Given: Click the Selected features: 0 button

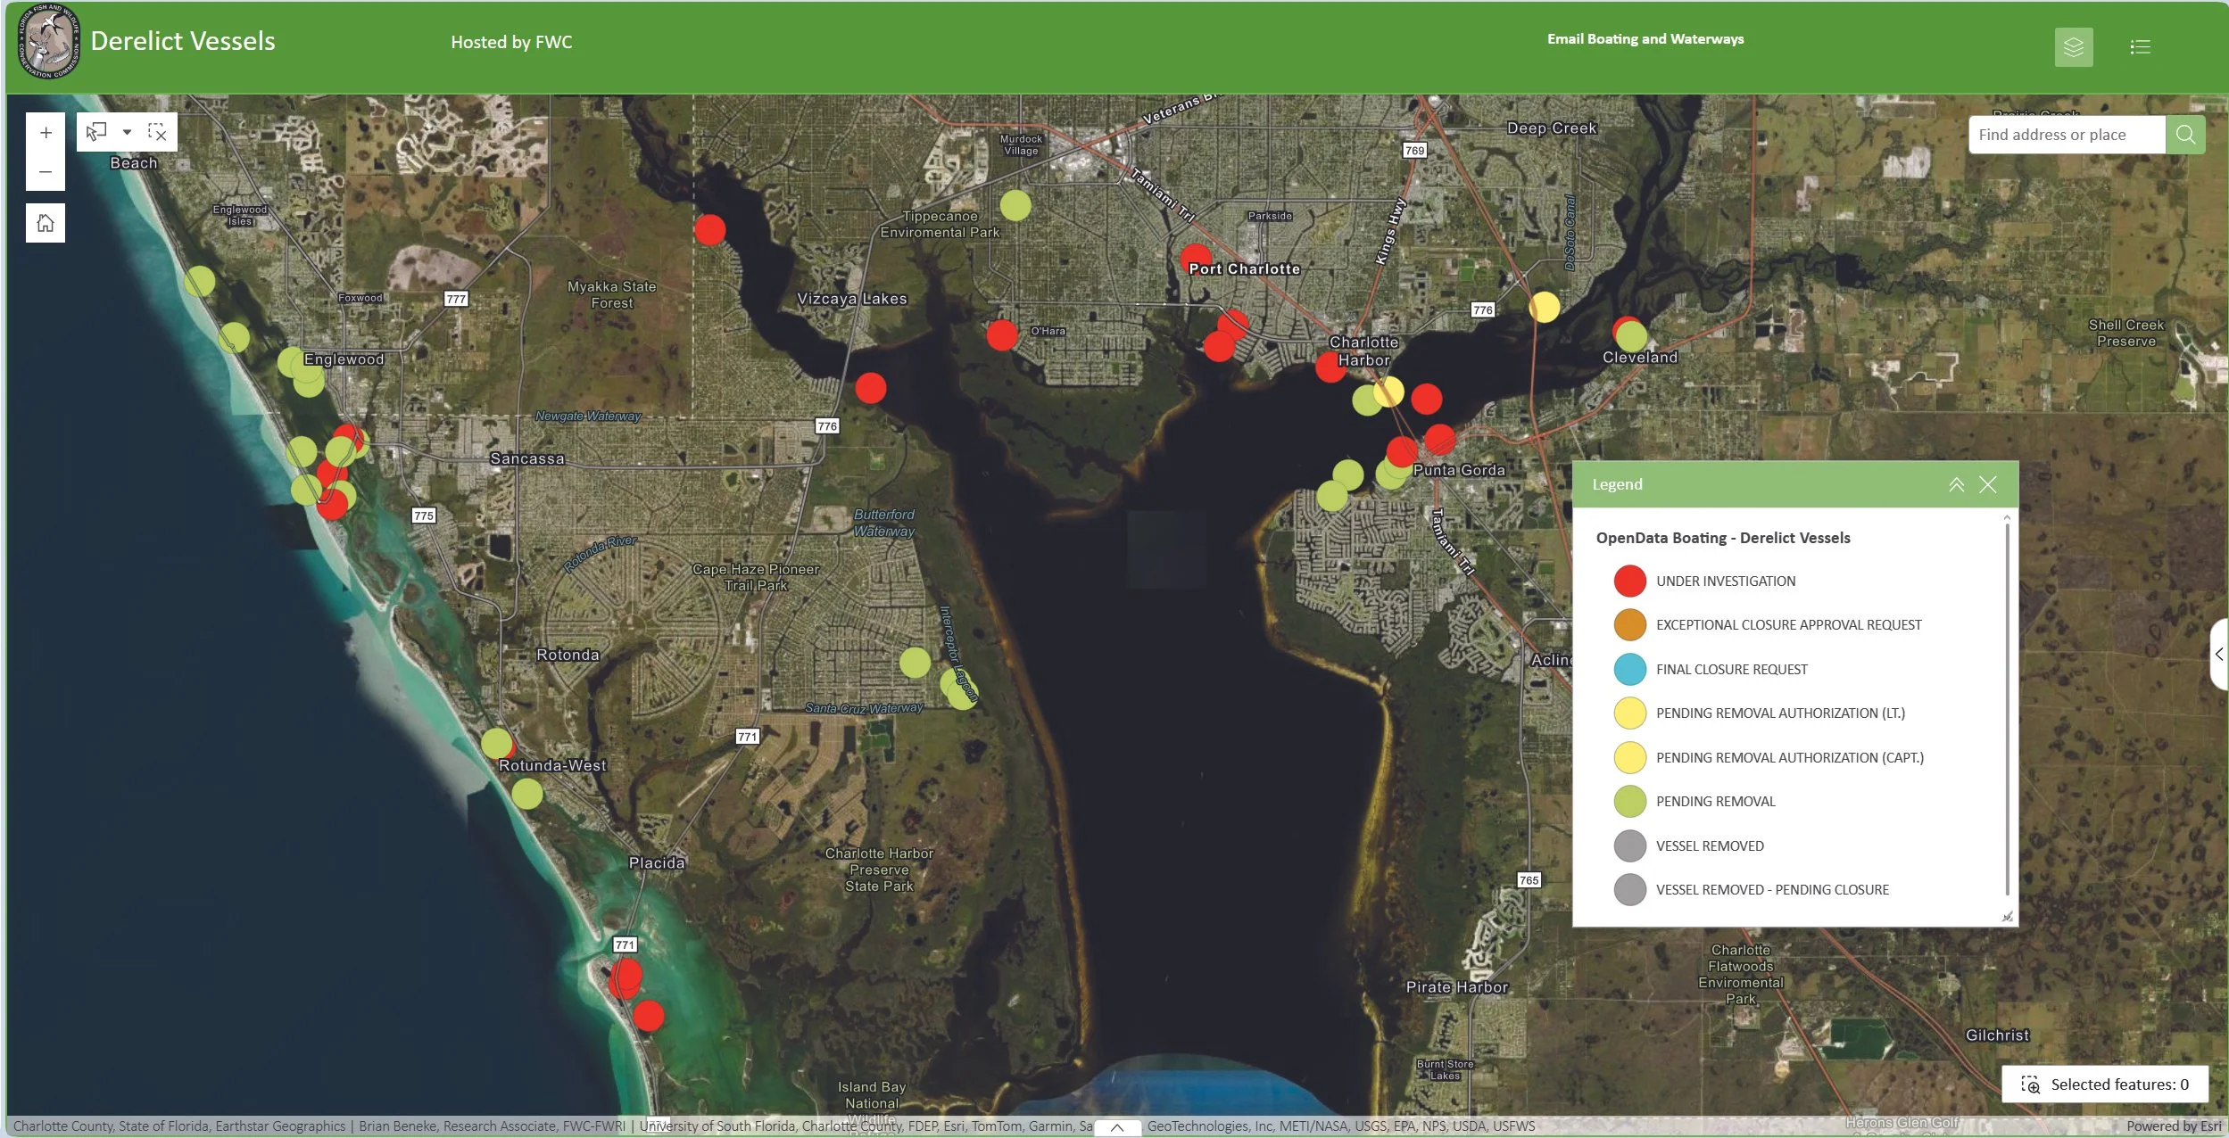Looking at the screenshot, I should (2104, 1084).
